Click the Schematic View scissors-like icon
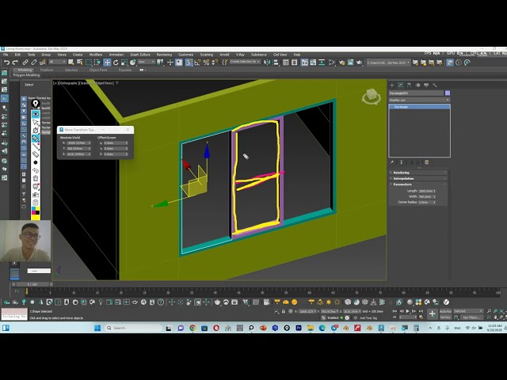This screenshot has width=507, height=380. pyautogui.click(x=332, y=63)
